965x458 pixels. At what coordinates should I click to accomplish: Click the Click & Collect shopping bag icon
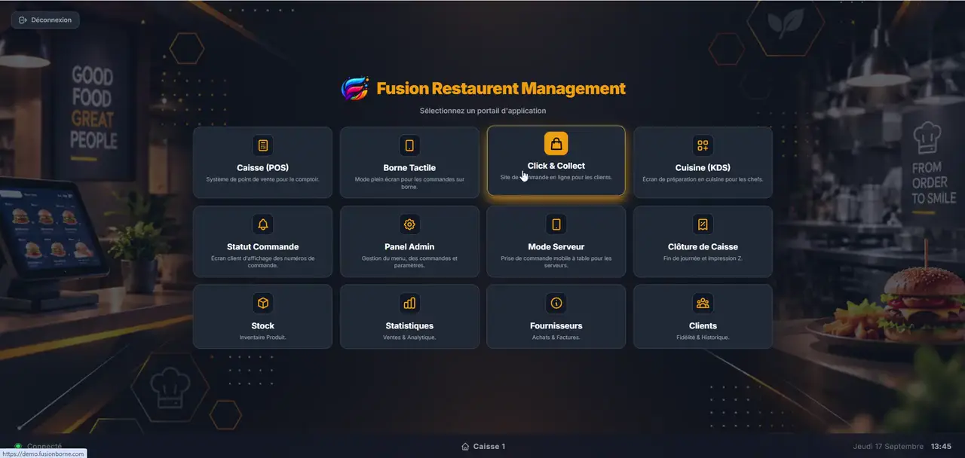click(556, 143)
